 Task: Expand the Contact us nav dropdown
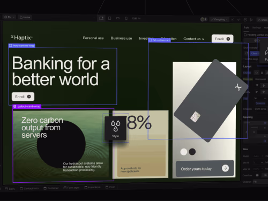coord(194,39)
